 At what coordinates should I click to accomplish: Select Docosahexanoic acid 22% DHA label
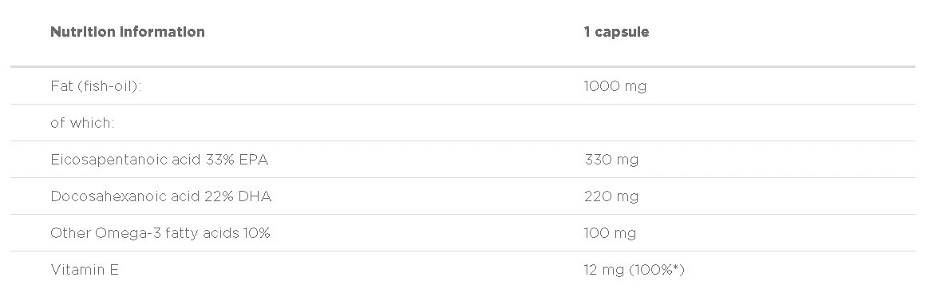[x=161, y=196]
